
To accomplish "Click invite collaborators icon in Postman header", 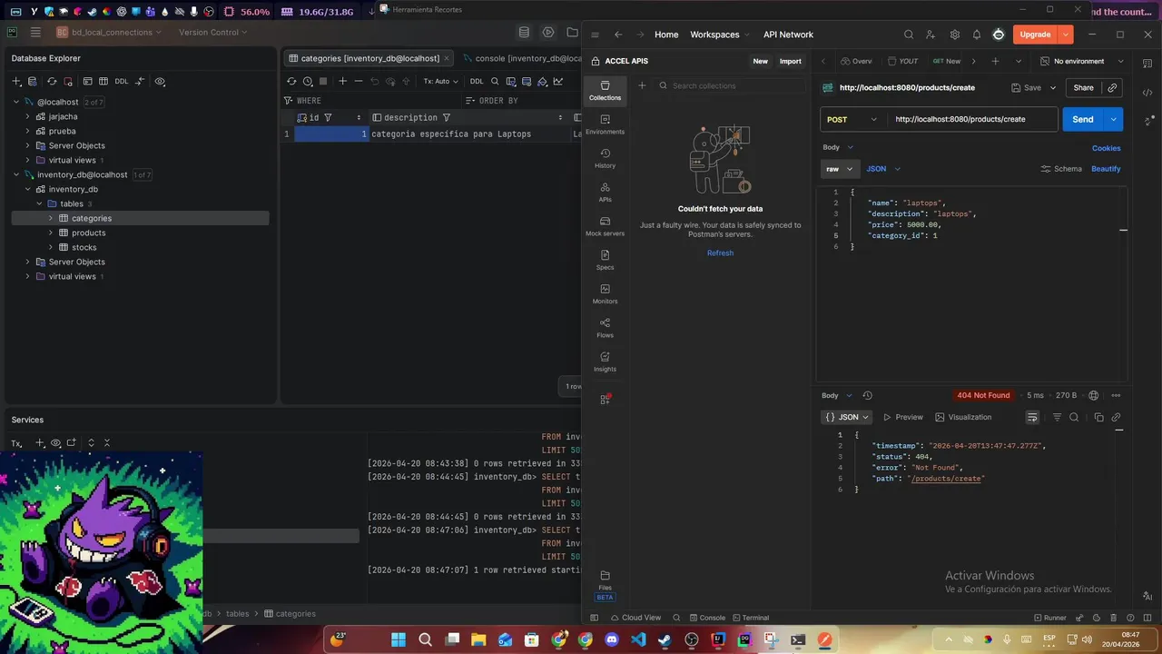I will pyautogui.click(x=931, y=35).
